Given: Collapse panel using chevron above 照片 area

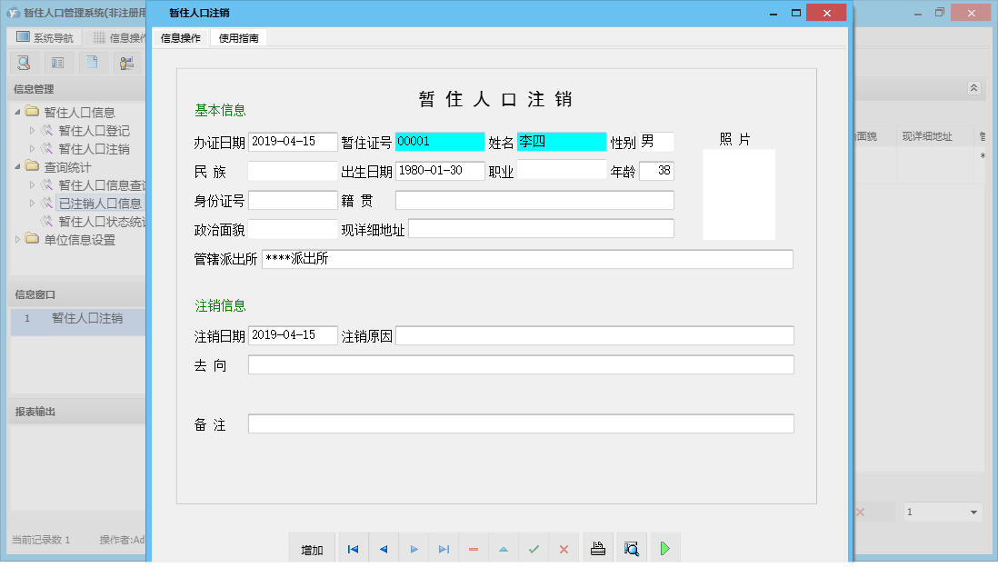Looking at the screenshot, I should (x=974, y=88).
